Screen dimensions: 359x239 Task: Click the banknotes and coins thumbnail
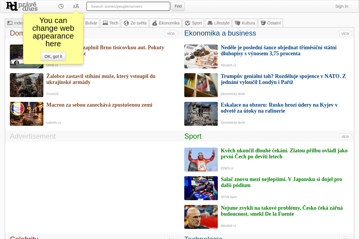click(x=201, y=56)
